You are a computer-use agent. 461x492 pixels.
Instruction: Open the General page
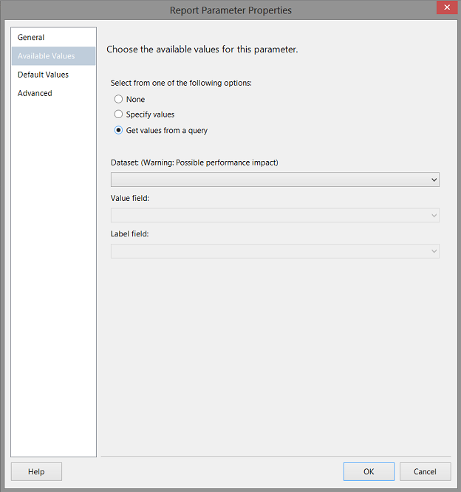(x=31, y=38)
